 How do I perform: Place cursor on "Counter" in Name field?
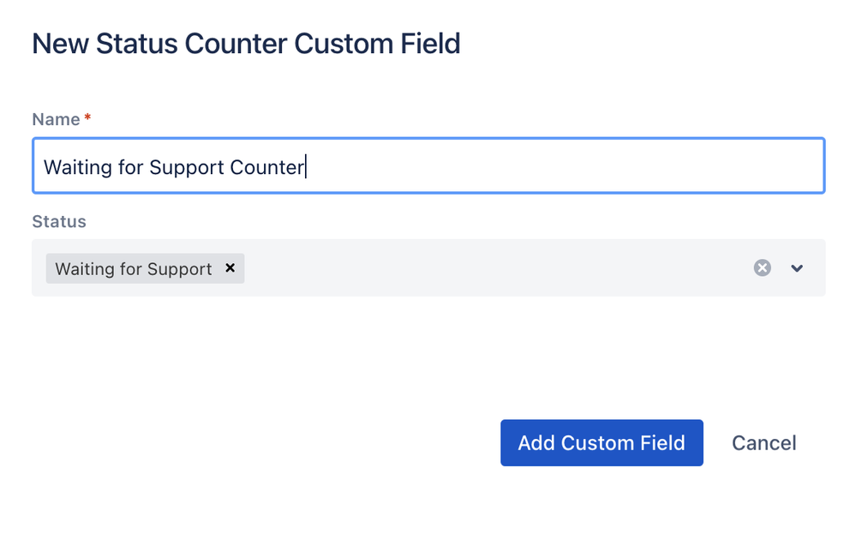pyautogui.click(x=266, y=167)
